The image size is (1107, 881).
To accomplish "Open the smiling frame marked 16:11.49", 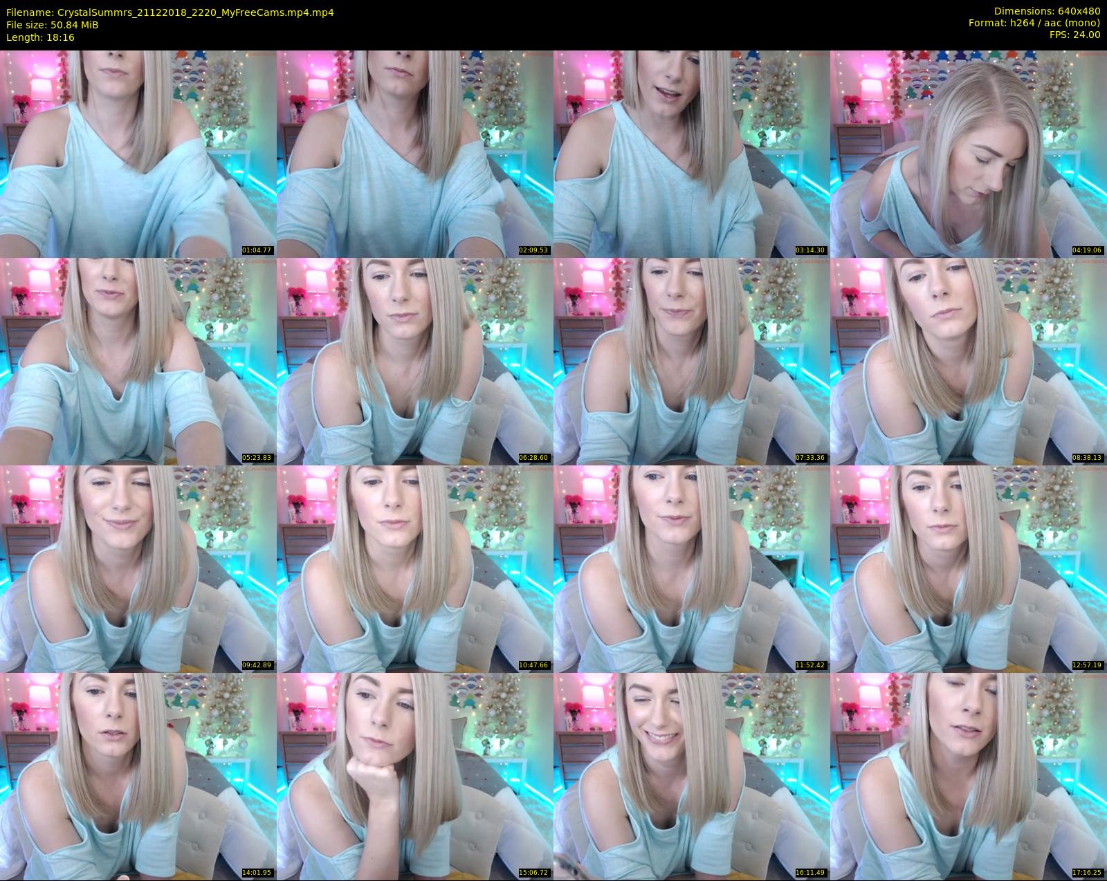I will click(x=691, y=776).
